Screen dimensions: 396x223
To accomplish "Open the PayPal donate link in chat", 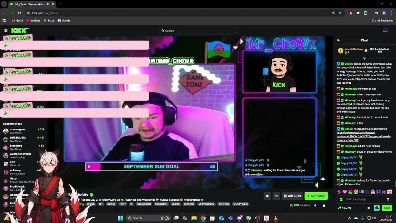I will pos(364,136).
